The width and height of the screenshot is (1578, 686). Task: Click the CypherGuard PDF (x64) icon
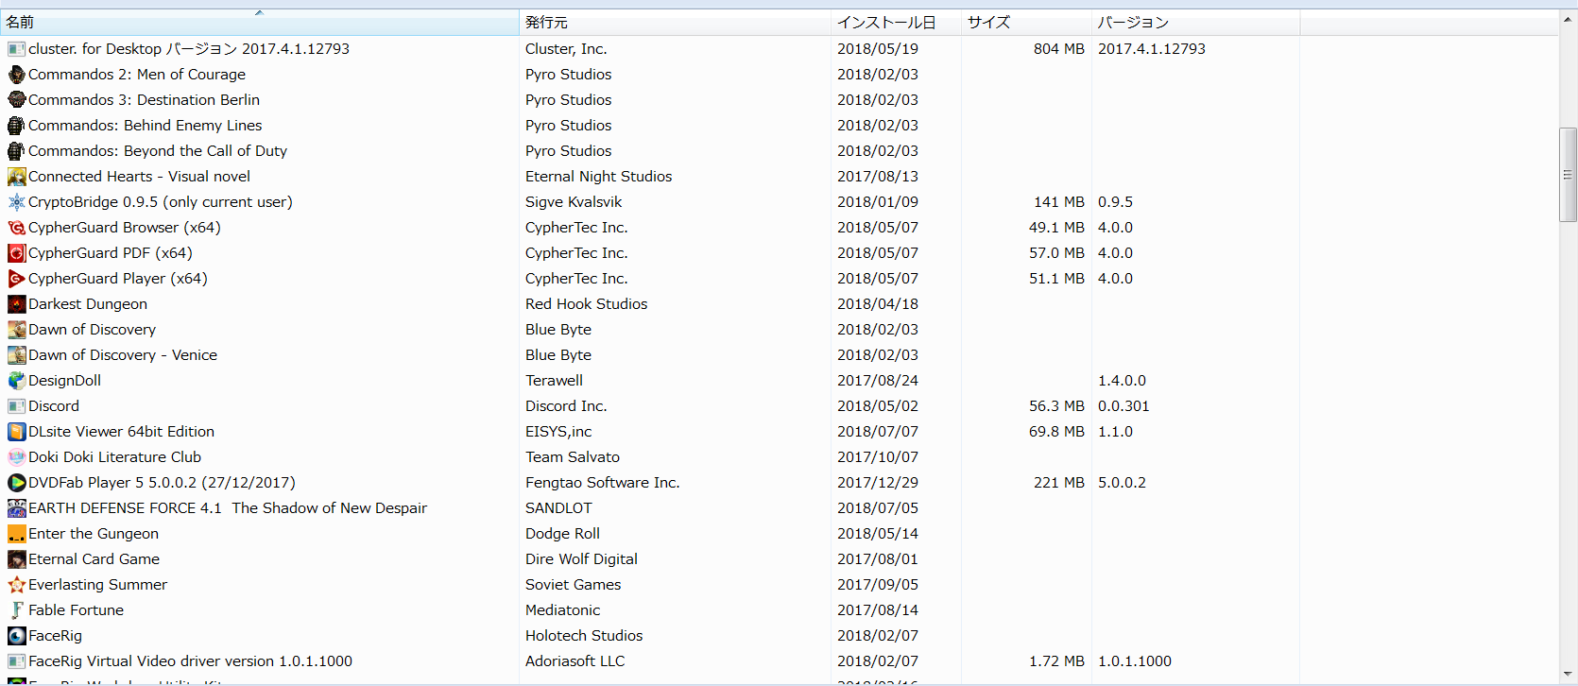click(16, 253)
